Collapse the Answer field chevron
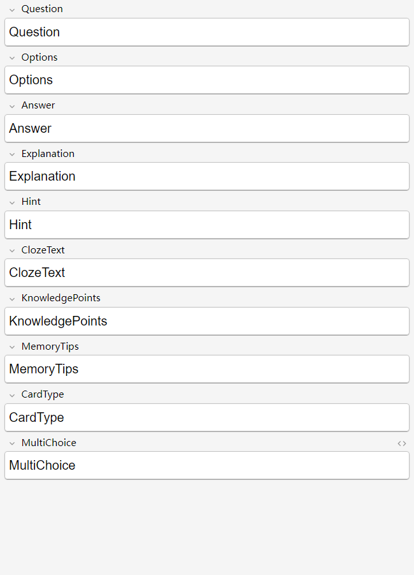414x575 pixels. point(12,106)
